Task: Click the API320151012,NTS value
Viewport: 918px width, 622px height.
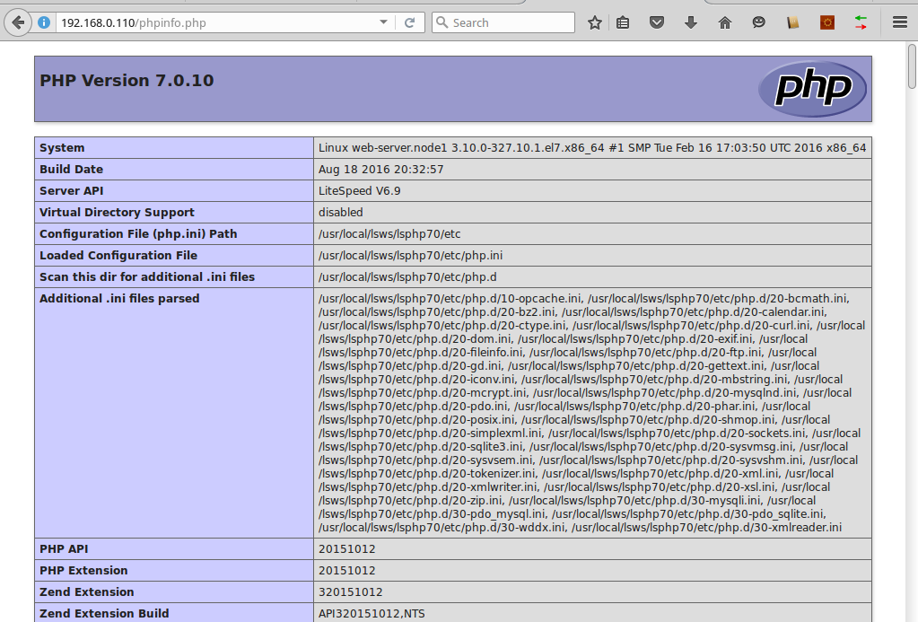Action: 372,614
